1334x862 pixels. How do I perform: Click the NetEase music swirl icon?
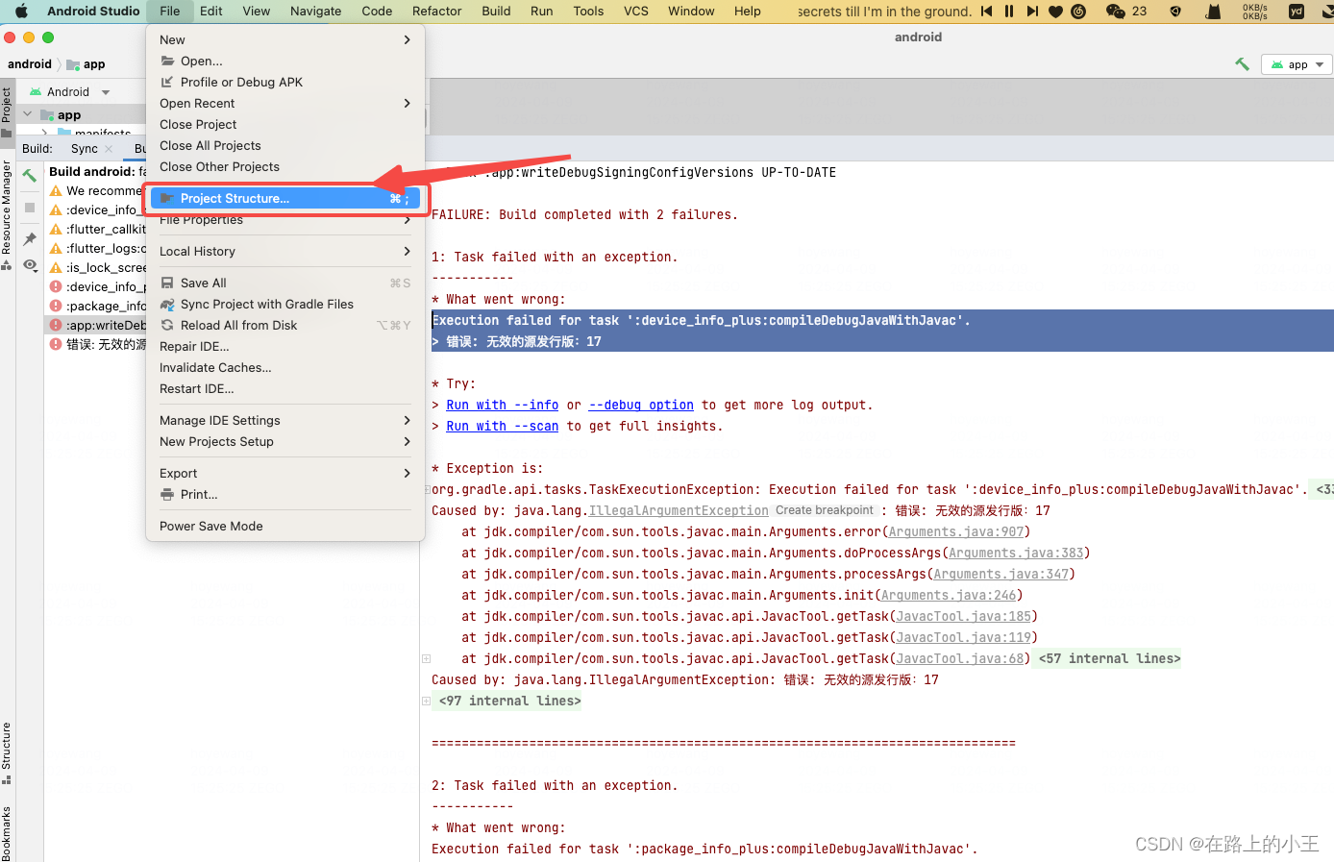[1078, 12]
